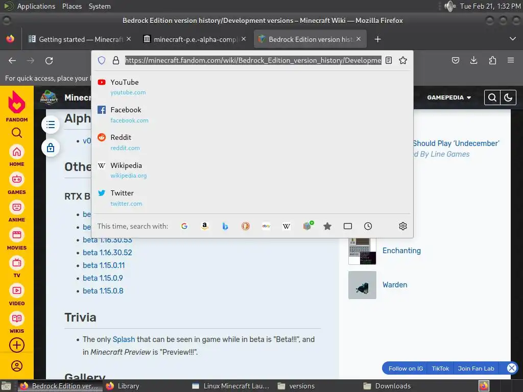
Task: Select YouTube suggestion in dropdown
Action: (252, 87)
